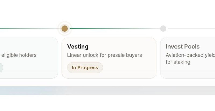Click the white strip beneath the gradient band
Viewport: 215px width, 111px height.
pos(107,103)
